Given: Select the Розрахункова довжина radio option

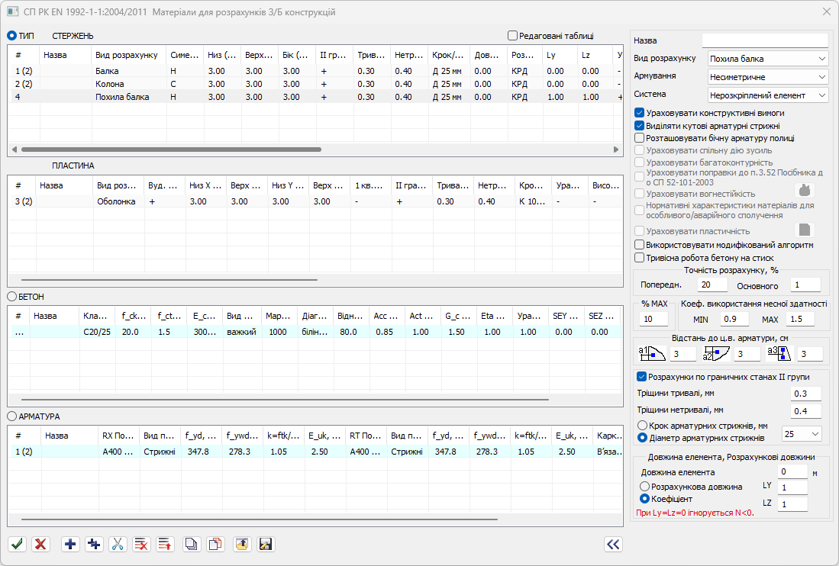Looking at the screenshot, I should tap(645, 487).
